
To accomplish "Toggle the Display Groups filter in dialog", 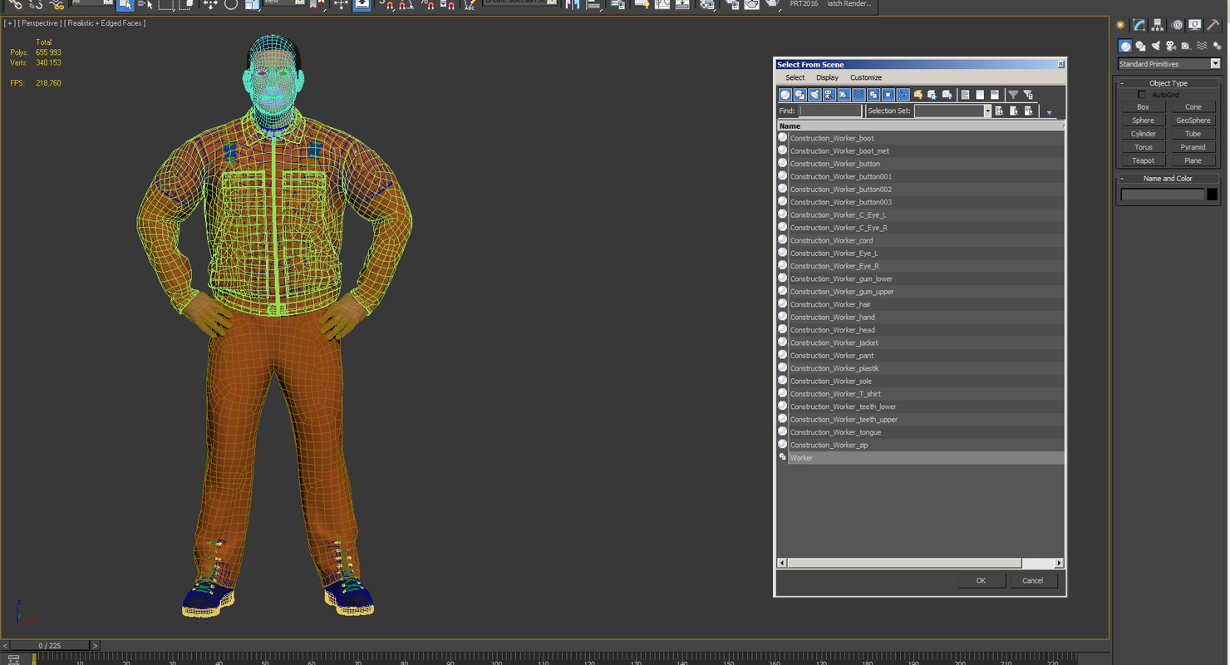I will coord(873,95).
